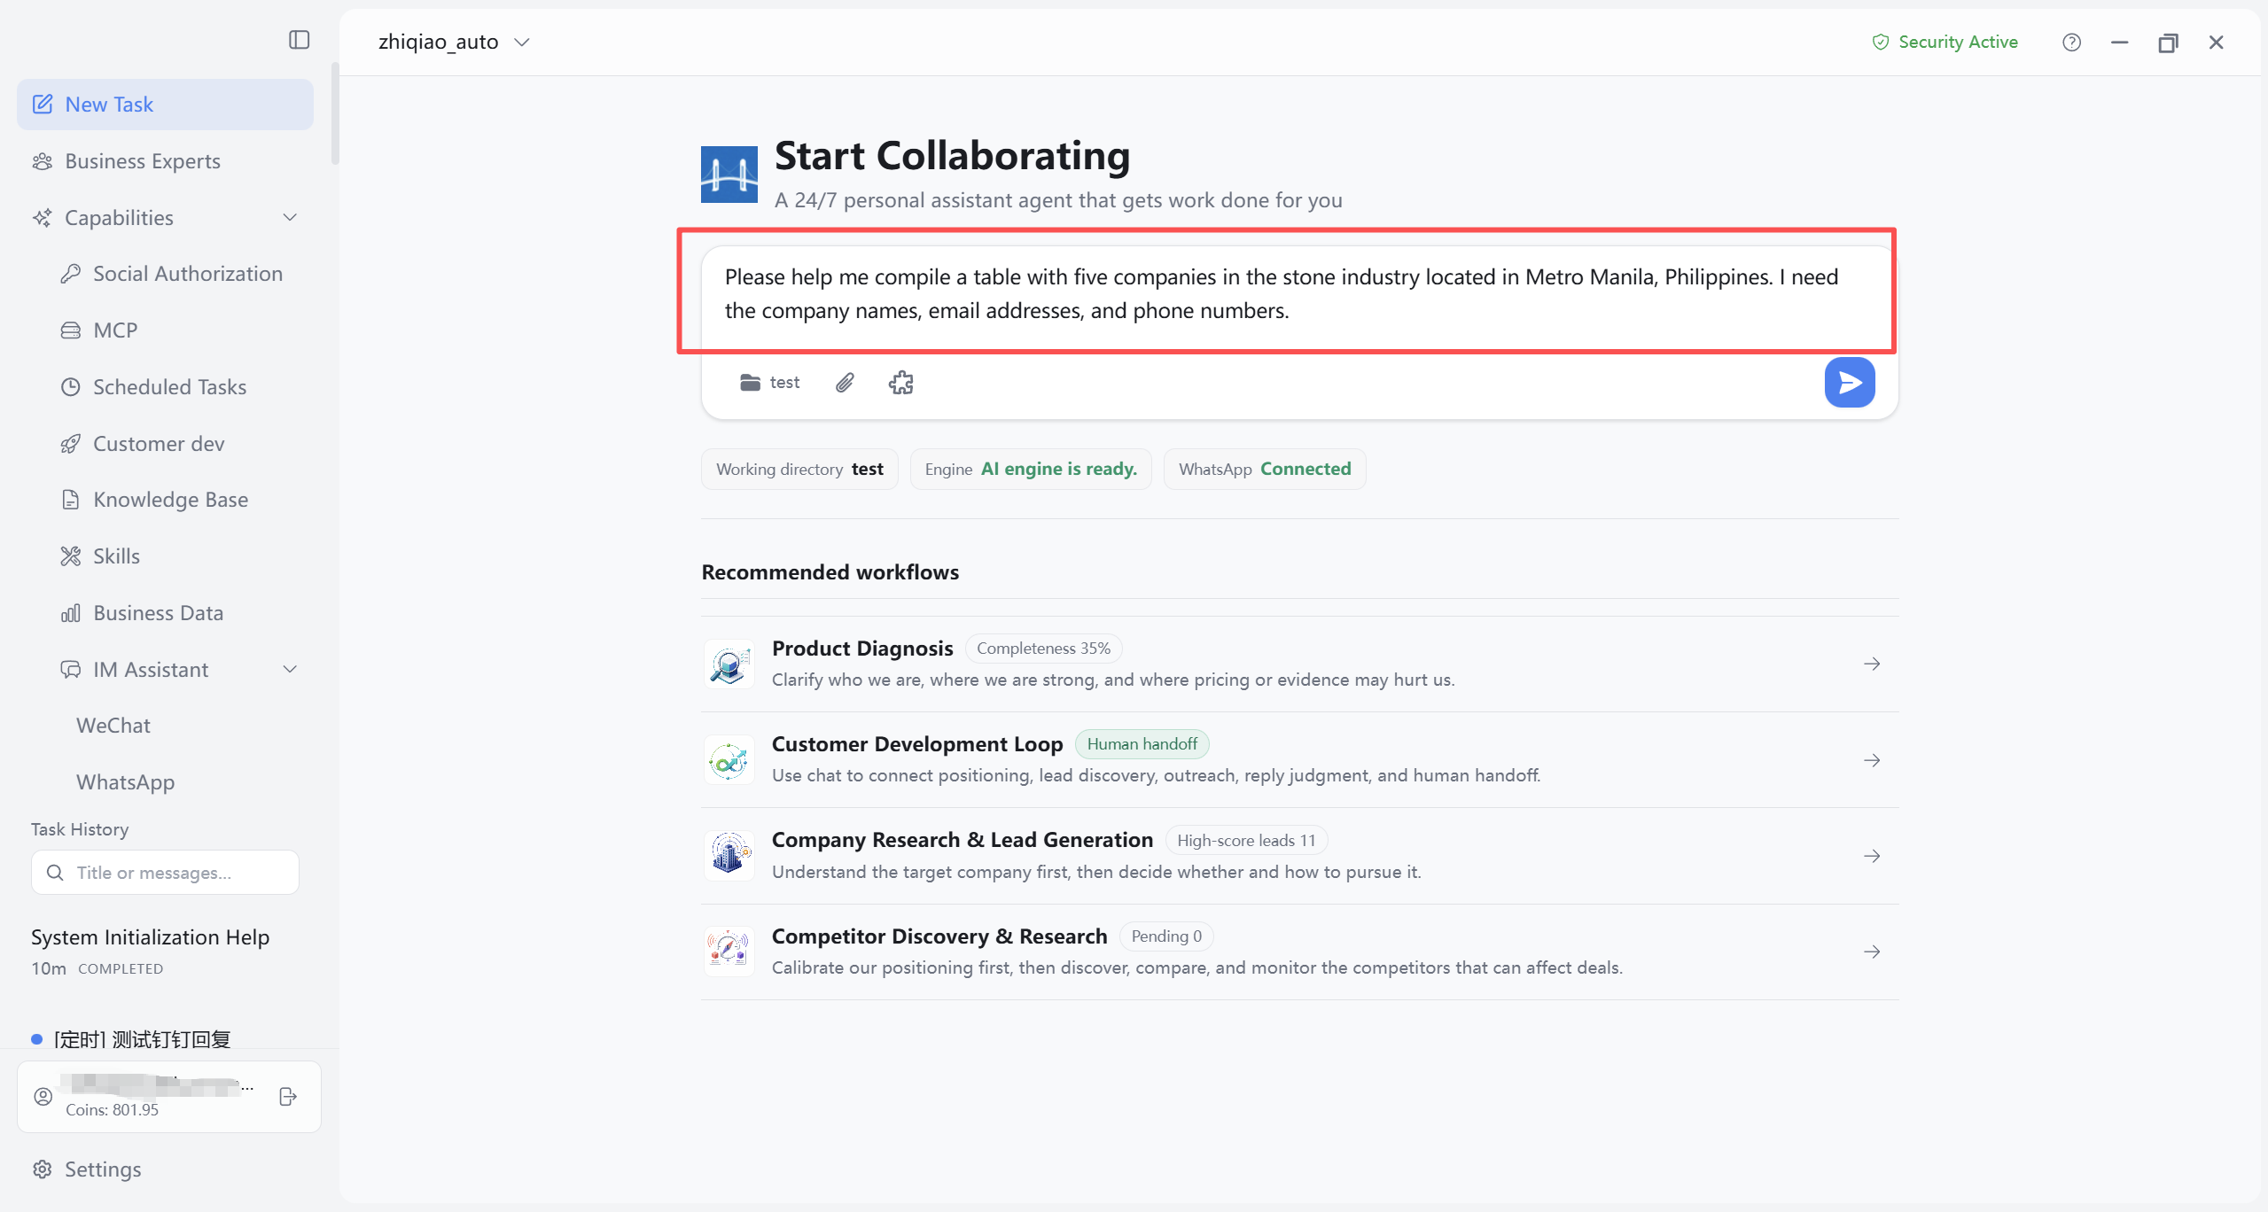The width and height of the screenshot is (2268, 1212).
Task: Open Customer Development Loop via its arrow
Action: point(1871,760)
